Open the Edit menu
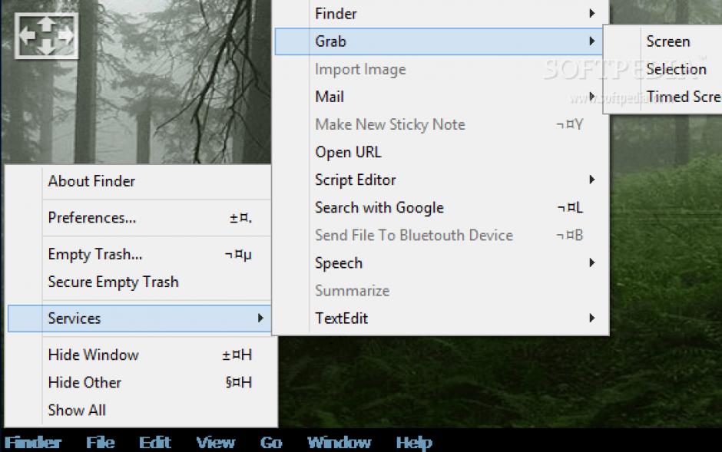This screenshot has width=722, height=452. pos(155,442)
